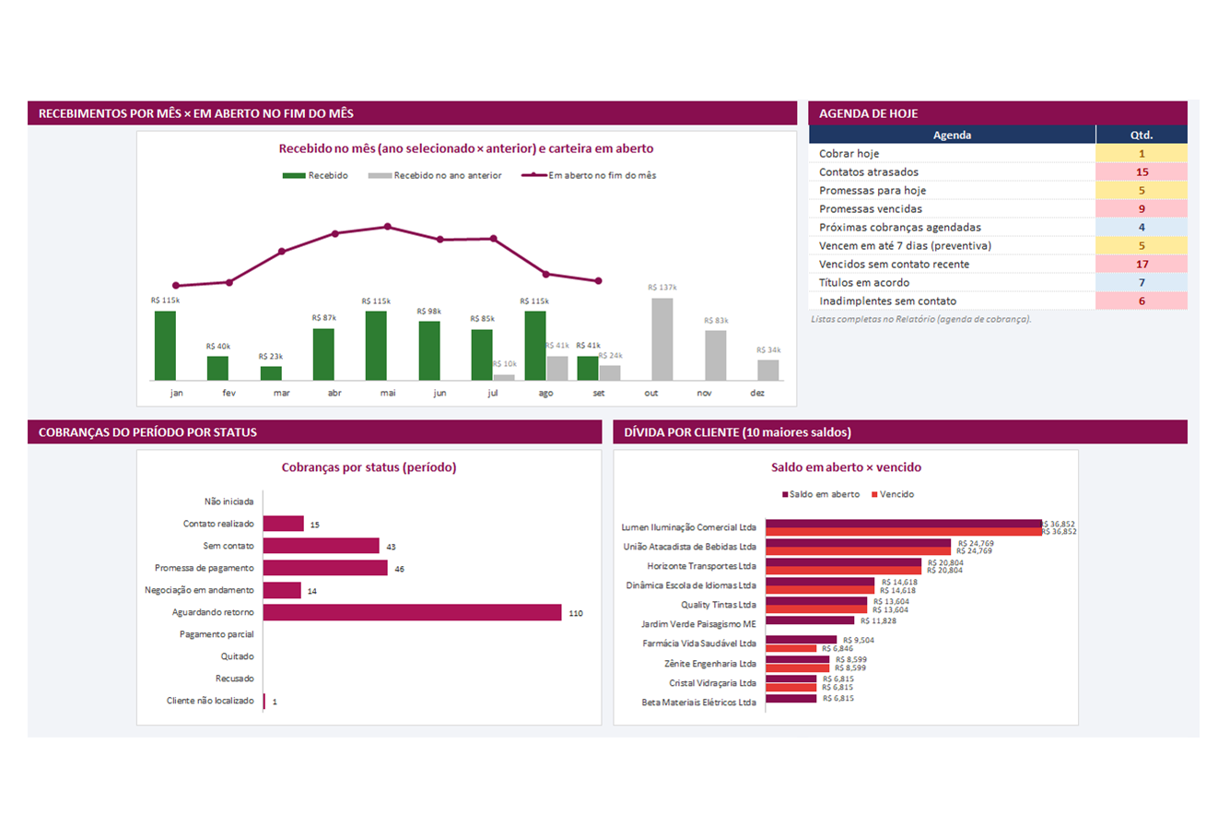Select the 'R$ 83k' data label above nov
Viewport: 1218px width, 838px height.
point(716,321)
